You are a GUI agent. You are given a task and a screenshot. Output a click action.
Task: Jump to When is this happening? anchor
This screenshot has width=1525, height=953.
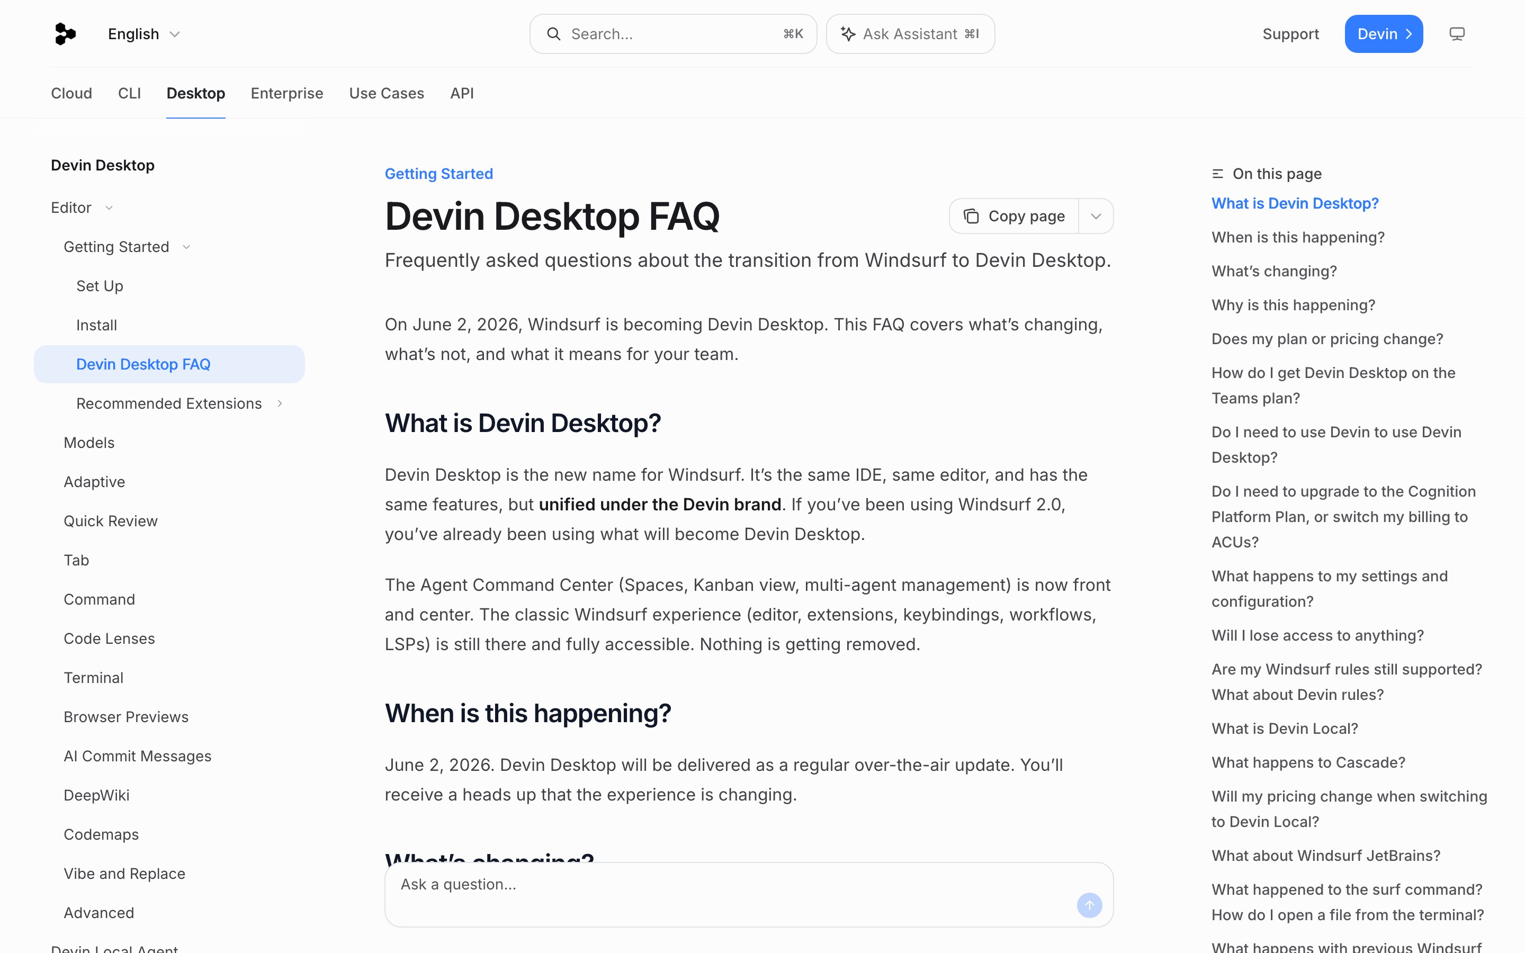pos(1297,238)
